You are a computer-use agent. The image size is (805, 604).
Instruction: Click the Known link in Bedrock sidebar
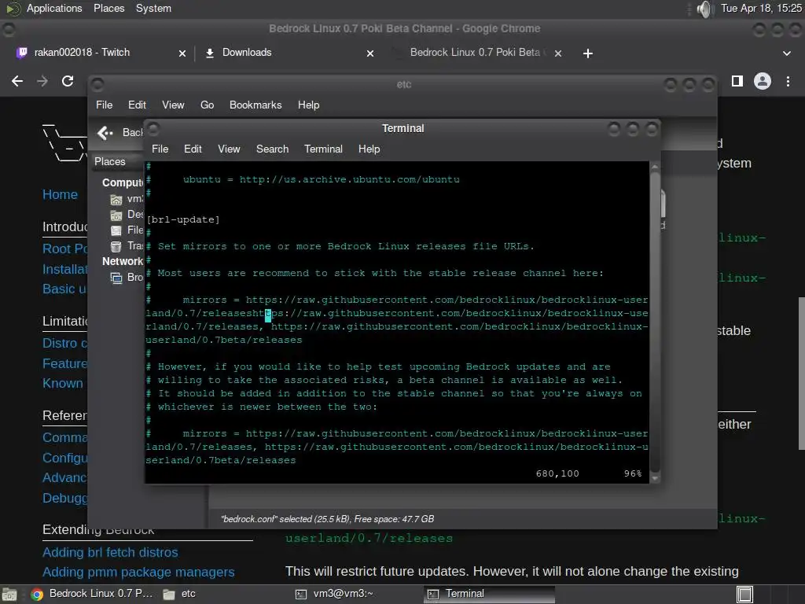[63, 383]
